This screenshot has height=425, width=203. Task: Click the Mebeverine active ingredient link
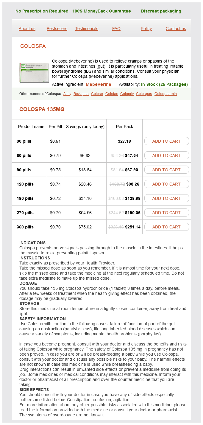99,84
